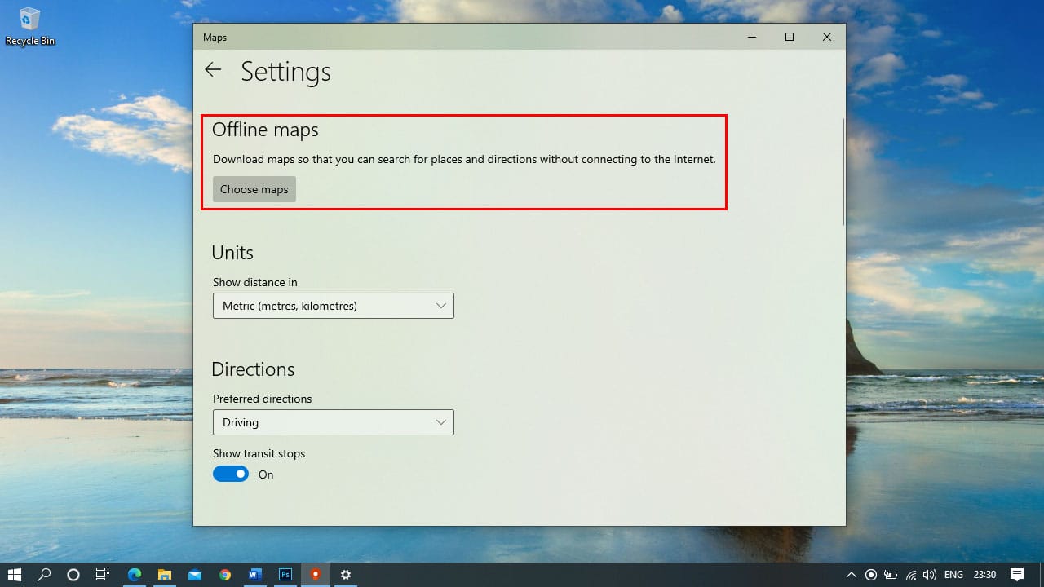Image resolution: width=1044 pixels, height=587 pixels.
Task: Click the ENG language indicator
Action: [953, 575]
